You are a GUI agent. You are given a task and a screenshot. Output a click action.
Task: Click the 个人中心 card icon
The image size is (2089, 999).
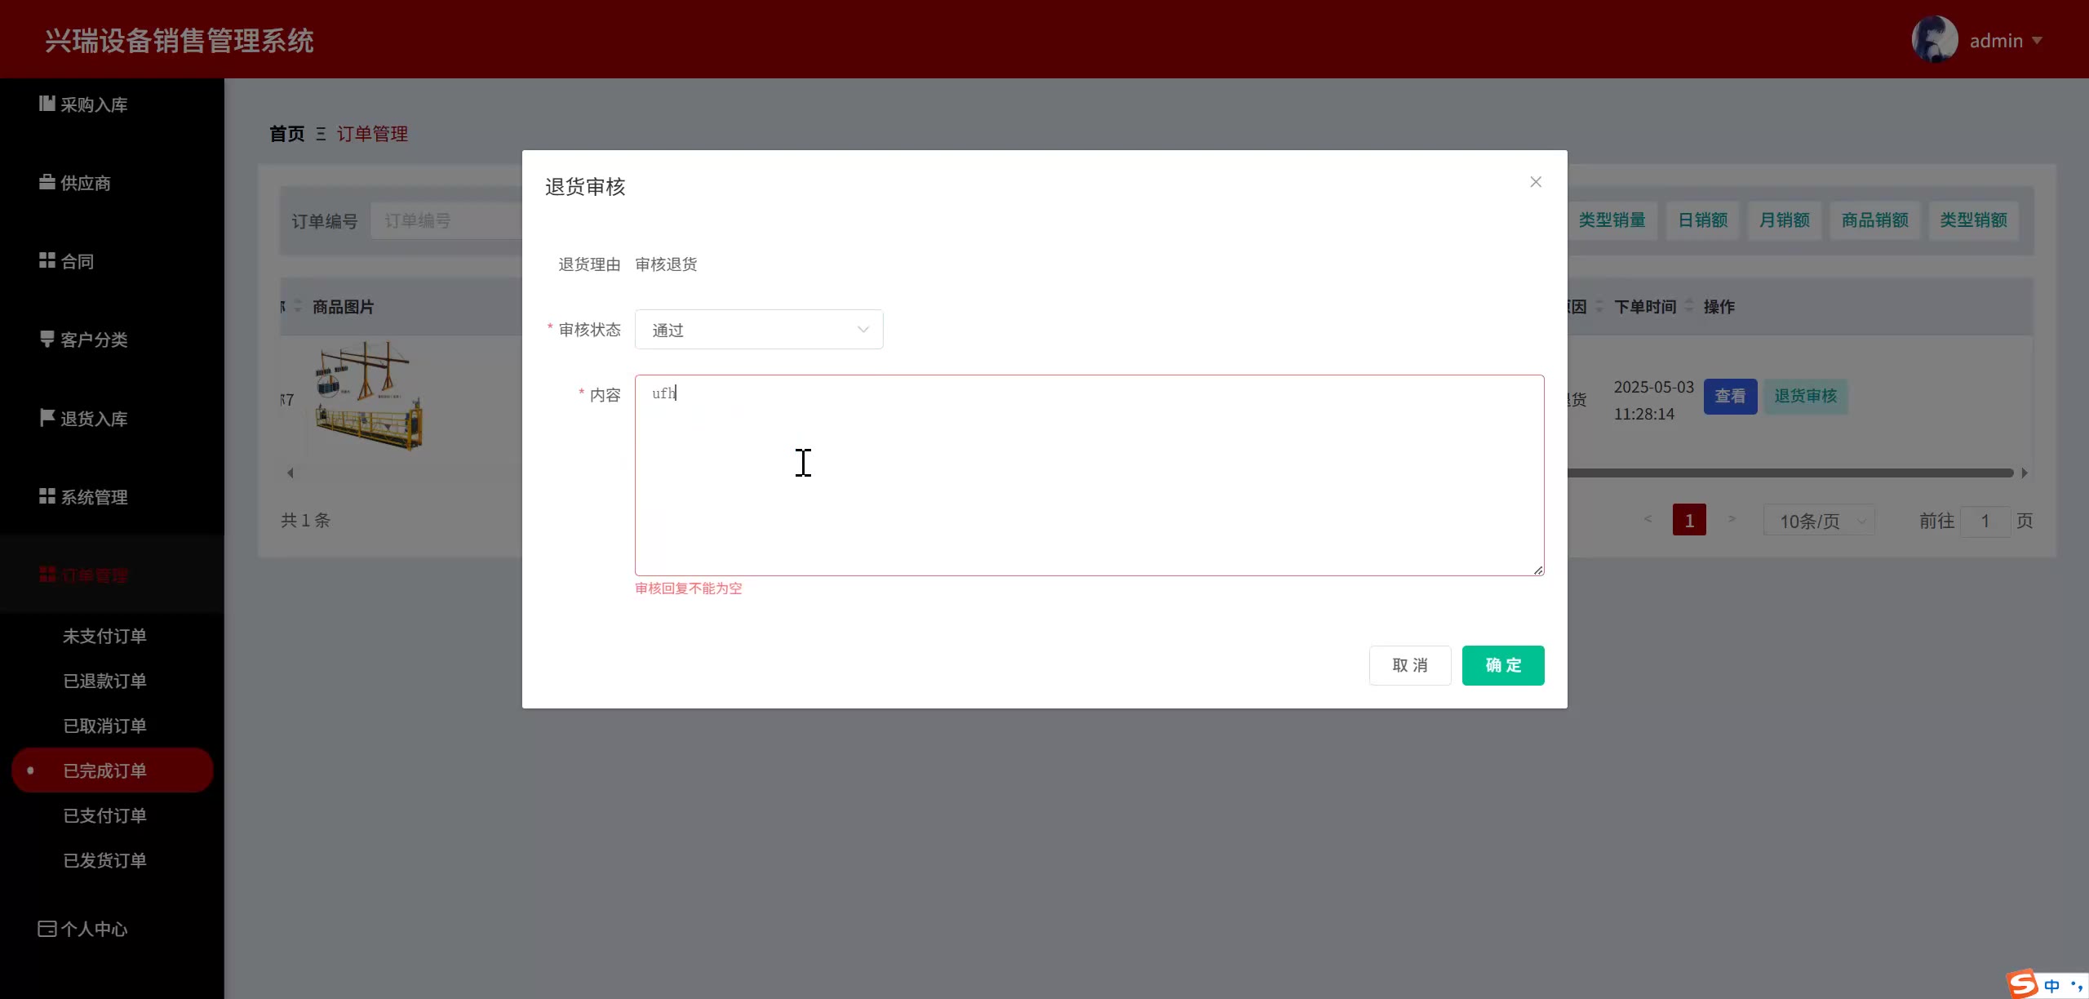pyautogui.click(x=47, y=929)
